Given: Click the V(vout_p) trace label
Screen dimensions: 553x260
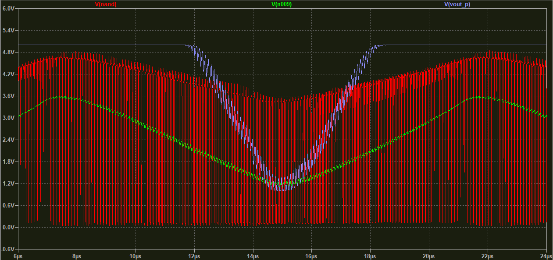Looking at the screenshot, I should point(457,4).
